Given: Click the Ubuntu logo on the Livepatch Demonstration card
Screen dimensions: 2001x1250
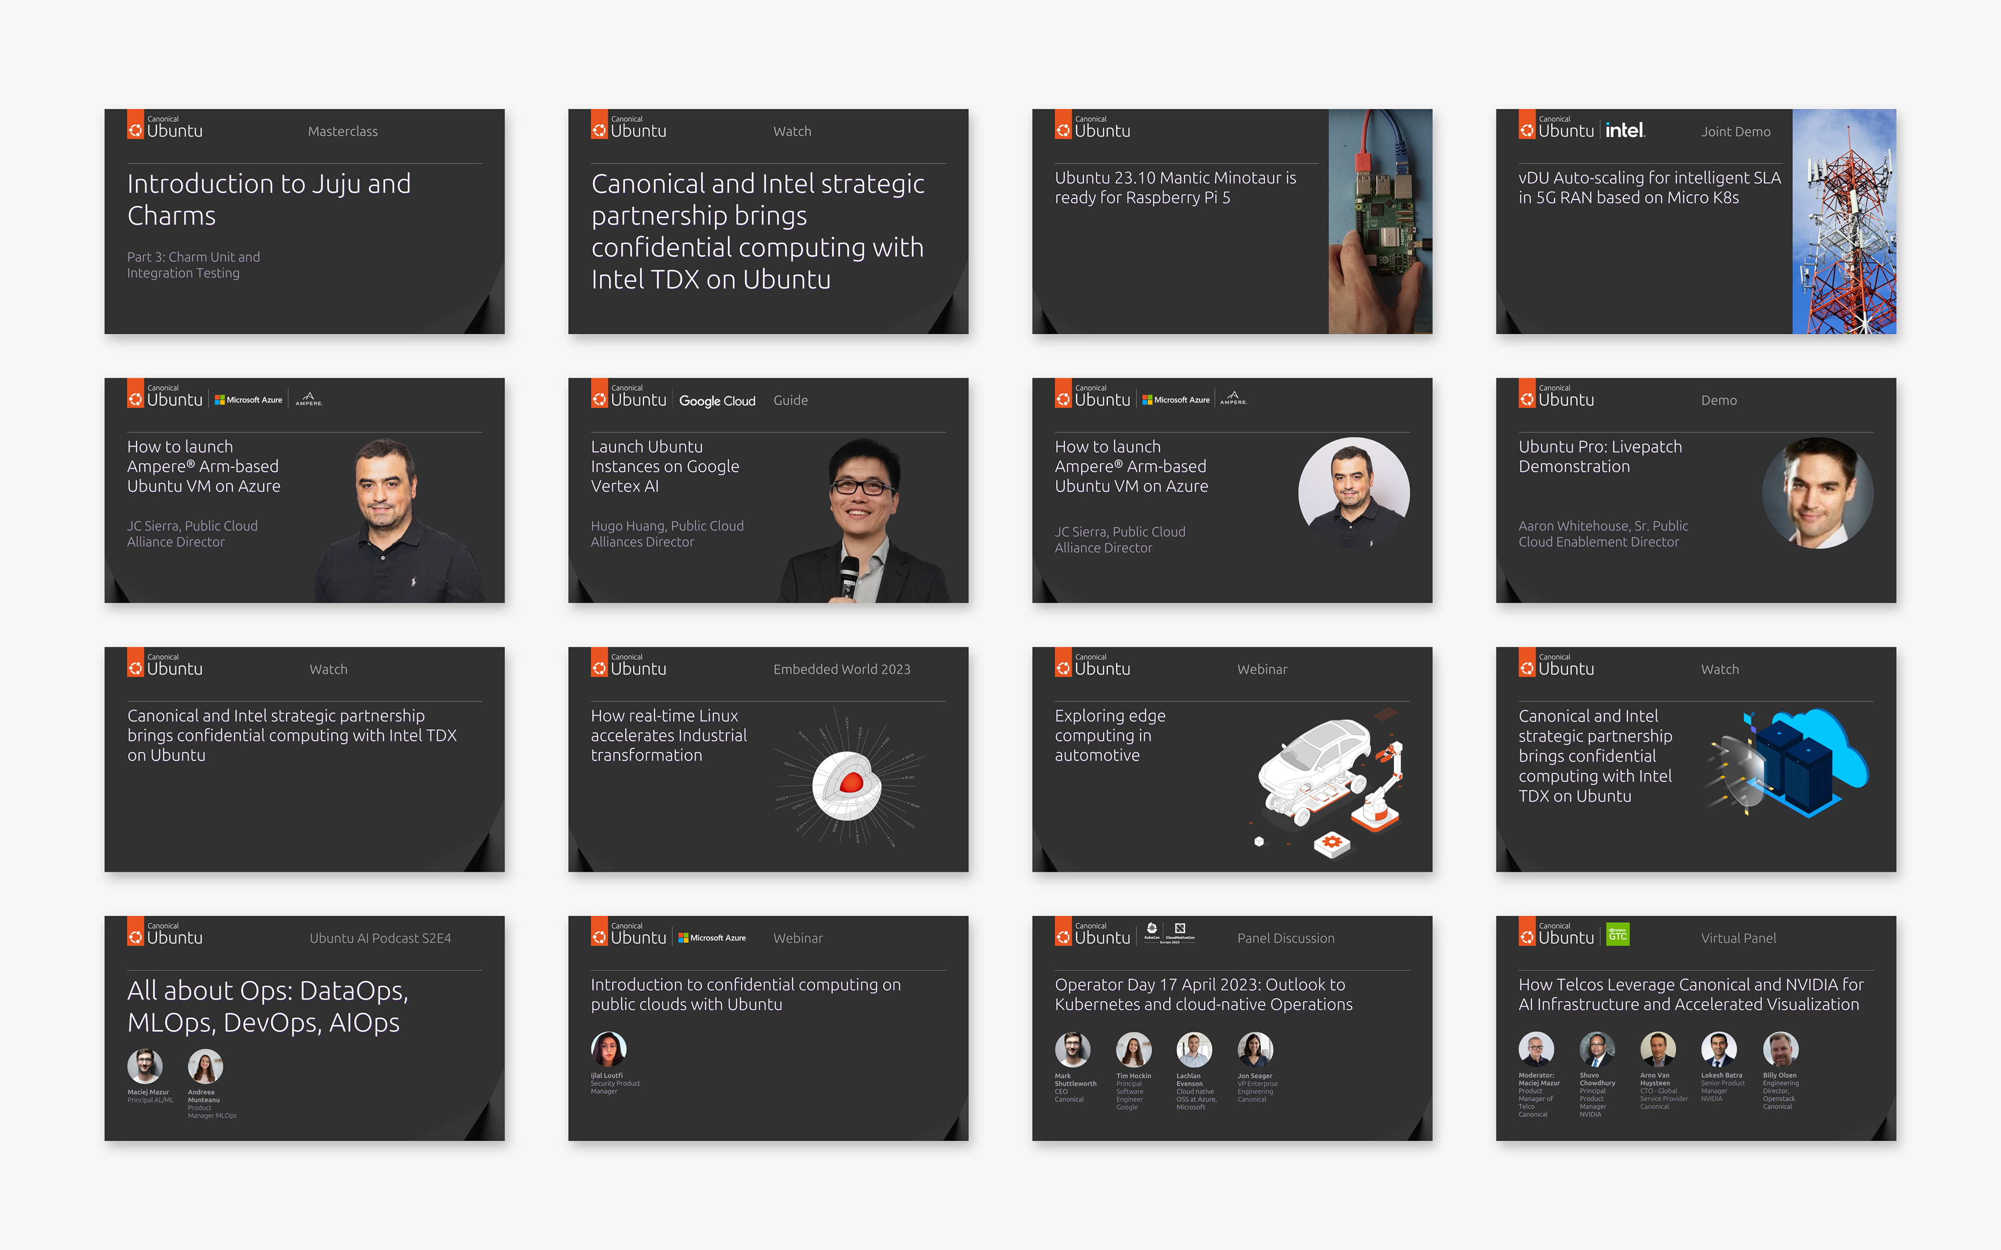Looking at the screenshot, I should point(1556,394).
